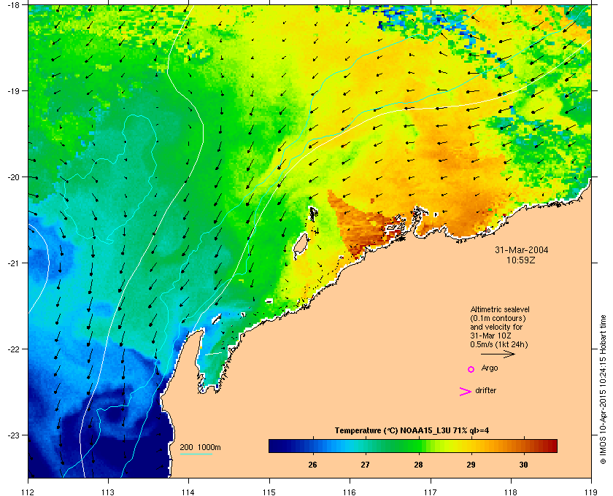The width and height of the screenshot is (613, 496).
Task: Click the 118 longitude axis label
Action: click(511, 492)
